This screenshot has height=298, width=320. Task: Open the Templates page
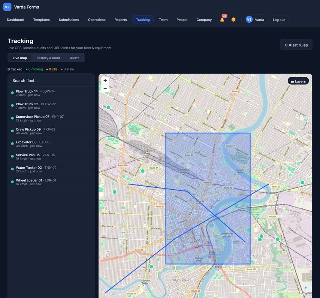[42, 19]
